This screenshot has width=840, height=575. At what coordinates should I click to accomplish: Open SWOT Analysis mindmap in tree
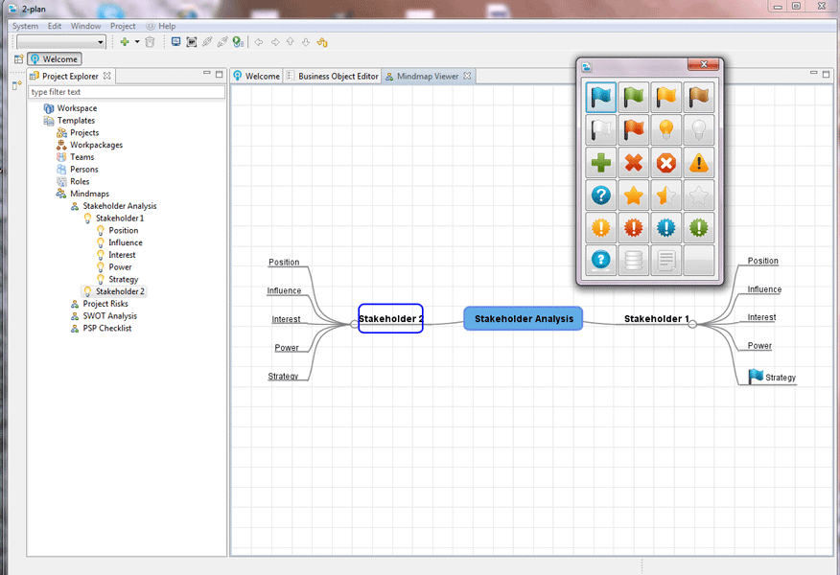109,316
